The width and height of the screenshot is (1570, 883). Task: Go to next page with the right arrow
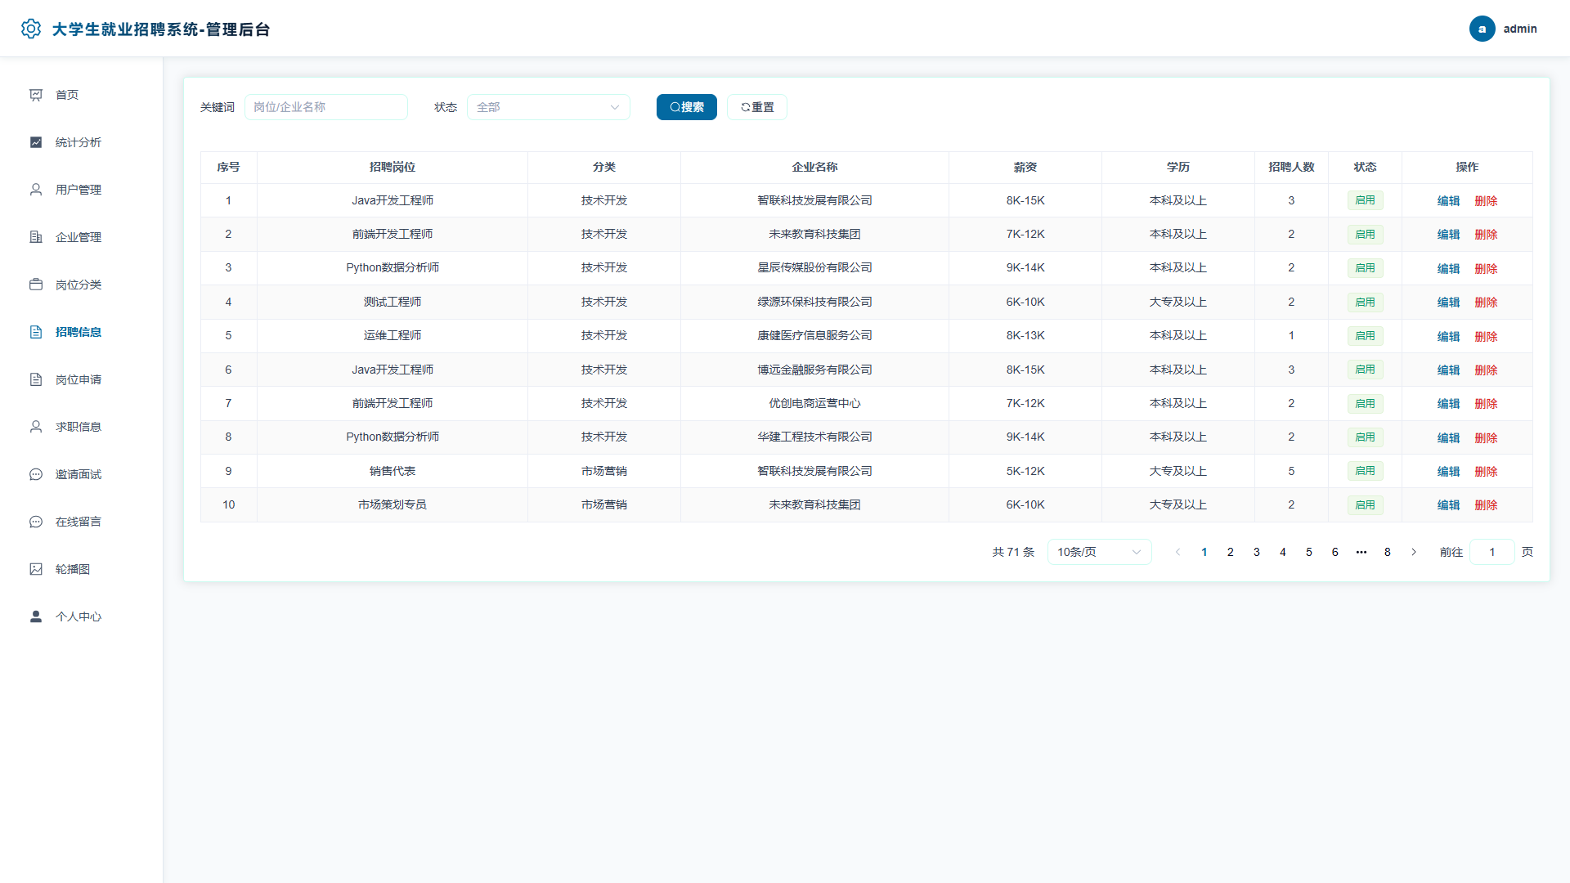(1414, 552)
